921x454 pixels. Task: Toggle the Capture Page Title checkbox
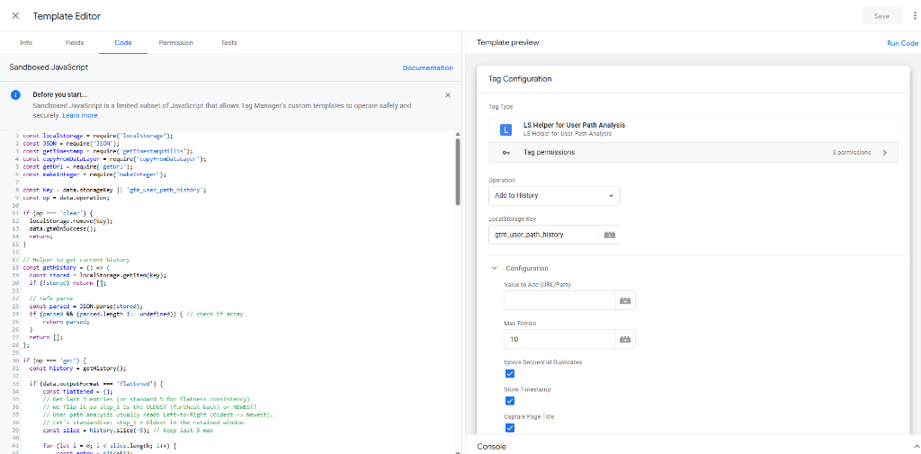tap(509, 428)
